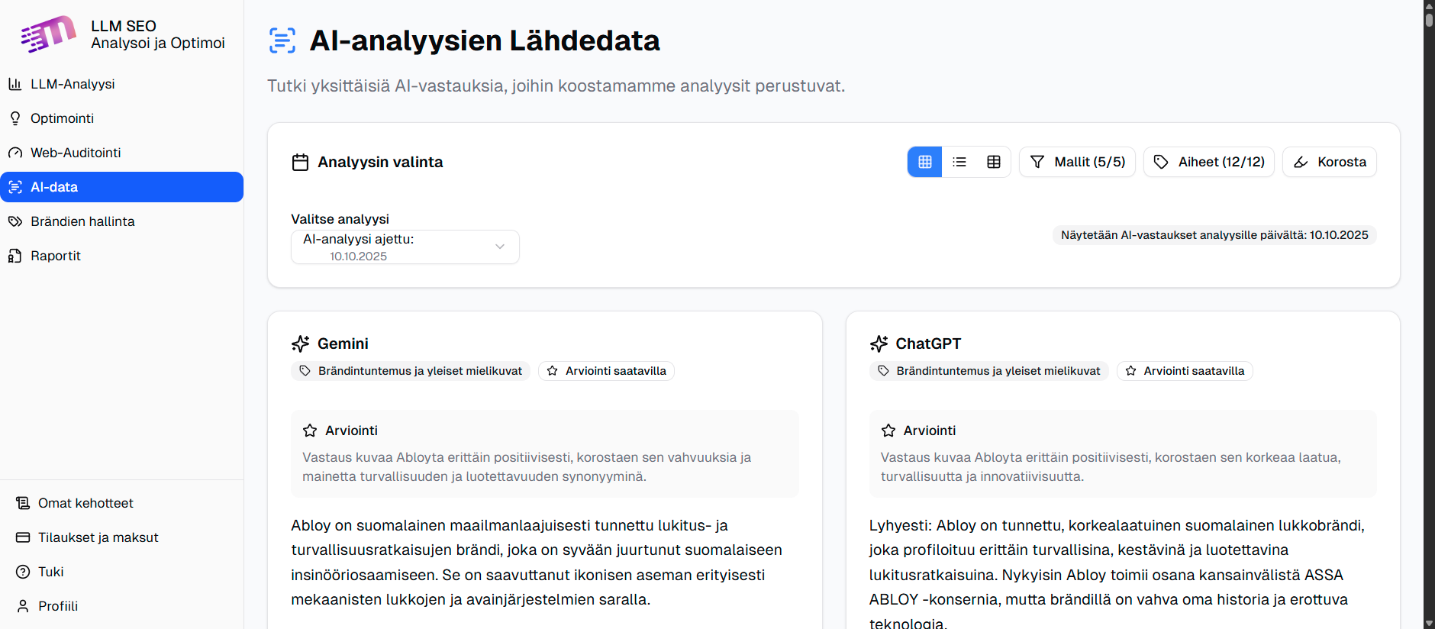Expand the Aiheet (12/12) topics filter
This screenshot has width=1435, height=629.
[x=1209, y=162]
